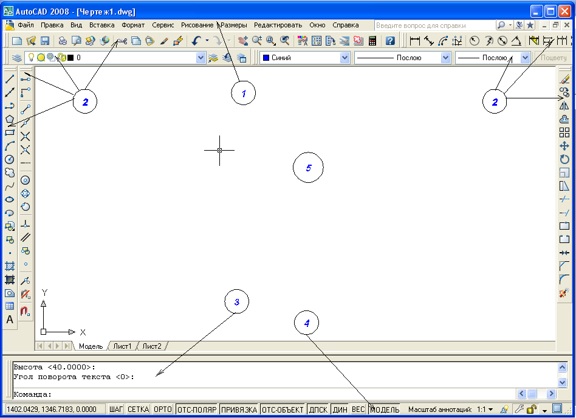The height and width of the screenshot is (418, 576).
Task: Toggle the clean screen status icon
Action: click(557, 408)
